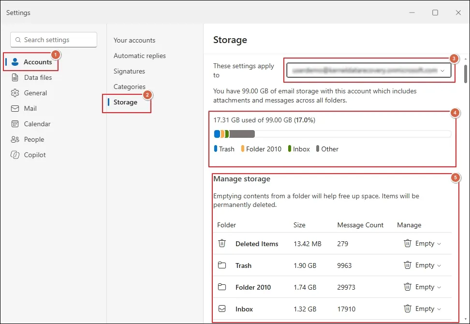Image resolution: width=470 pixels, height=324 pixels.
Task: Expand Empty options for Trash row
Action: point(439,266)
